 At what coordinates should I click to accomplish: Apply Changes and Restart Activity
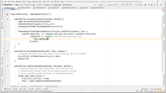125,5
